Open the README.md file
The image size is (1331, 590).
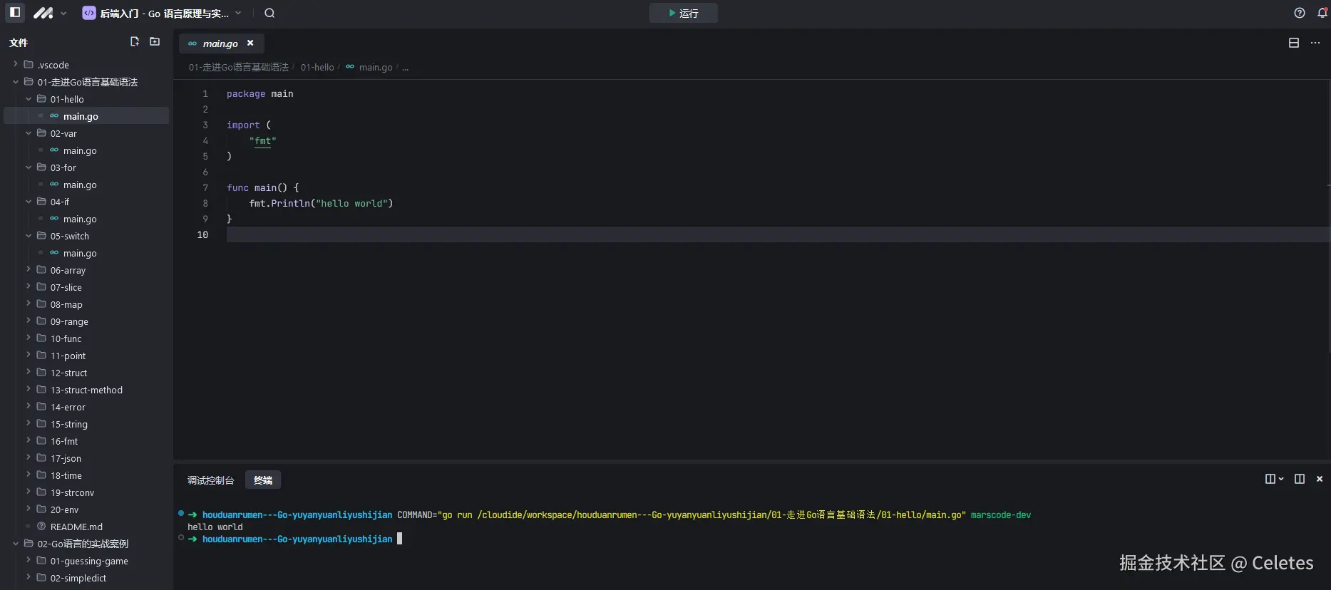click(76, 527)
